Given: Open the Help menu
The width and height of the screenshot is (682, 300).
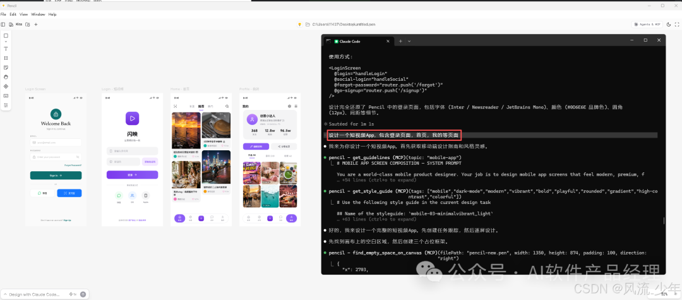Looking at the screenshot, I should [x=52, y=15].
